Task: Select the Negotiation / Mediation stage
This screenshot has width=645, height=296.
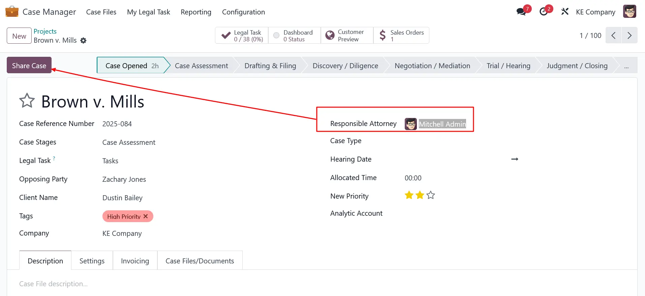Action: 432,66
